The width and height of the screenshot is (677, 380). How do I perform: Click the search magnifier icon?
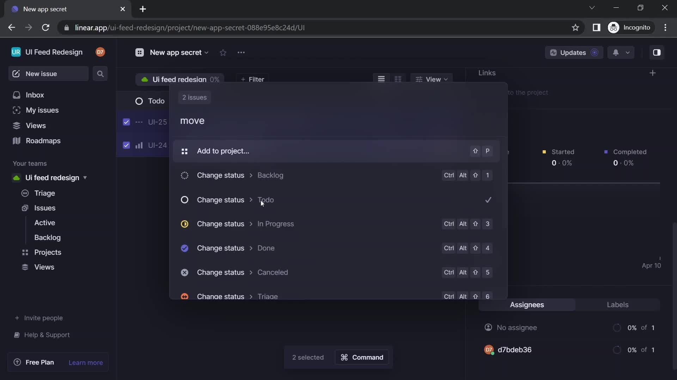point(100,74)
